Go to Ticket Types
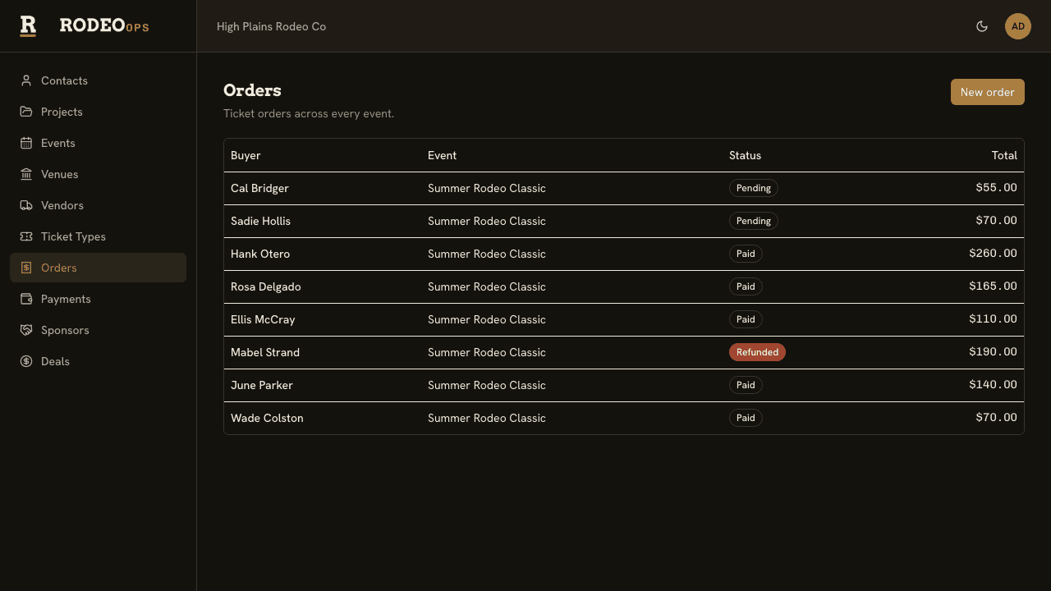 (98, 236)
